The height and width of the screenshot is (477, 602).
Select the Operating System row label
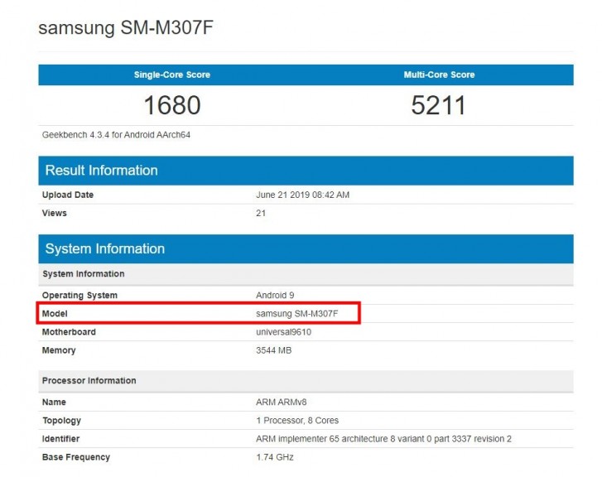pyautogui.click(x=79, y=296)
